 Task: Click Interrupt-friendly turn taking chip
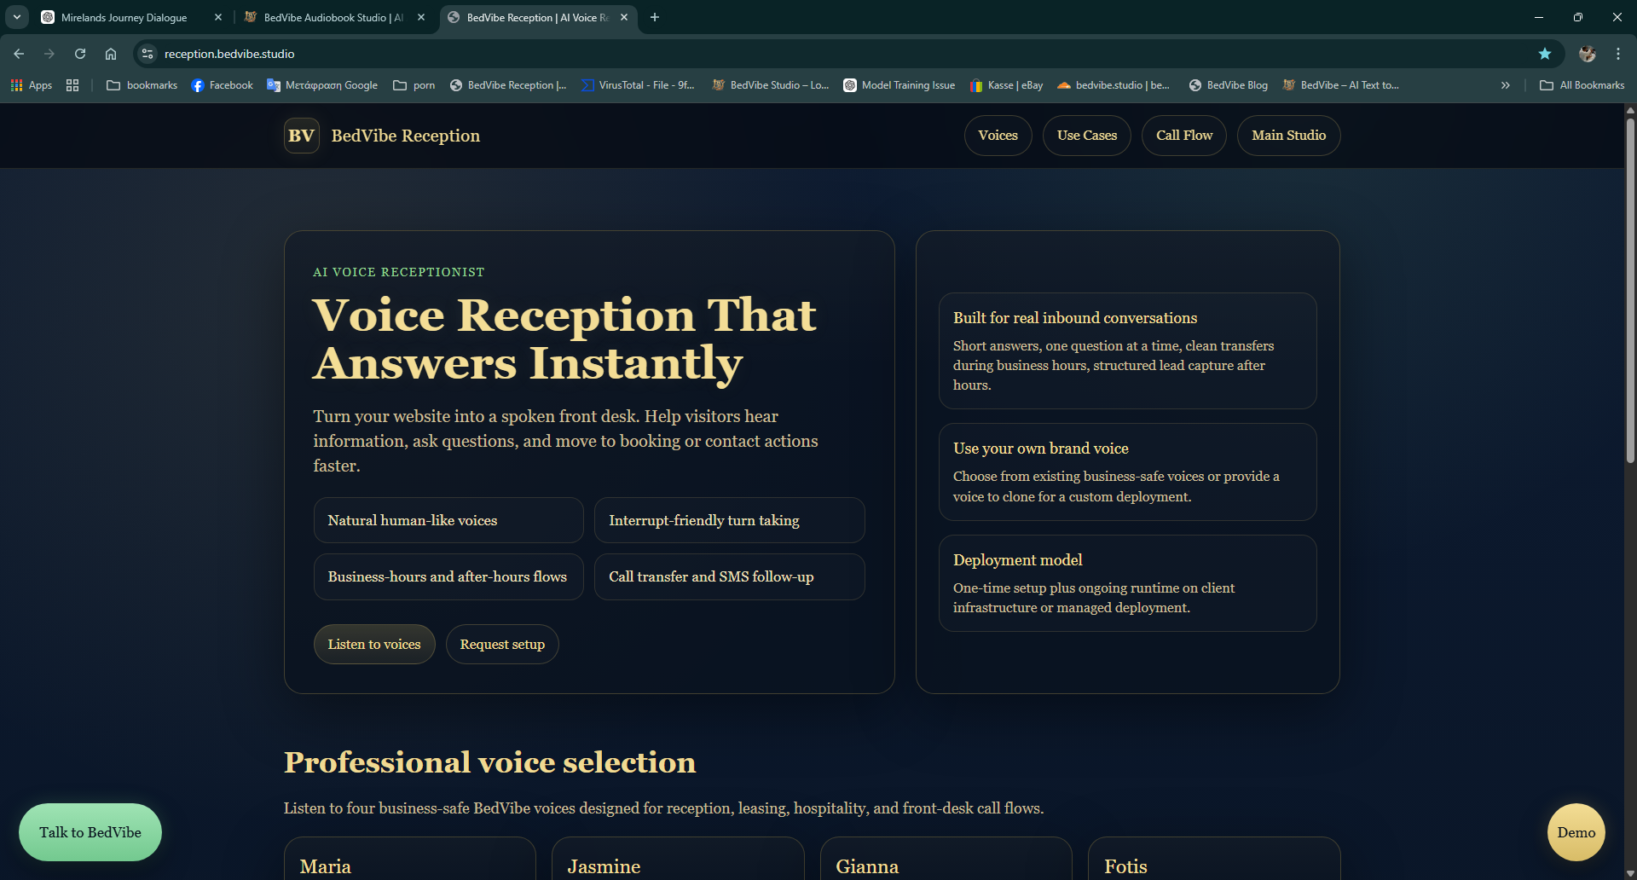730,520
